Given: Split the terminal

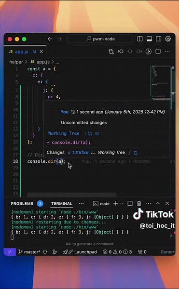Looking at the screenshot, I should pyautogui.click(x=130, y=203).
